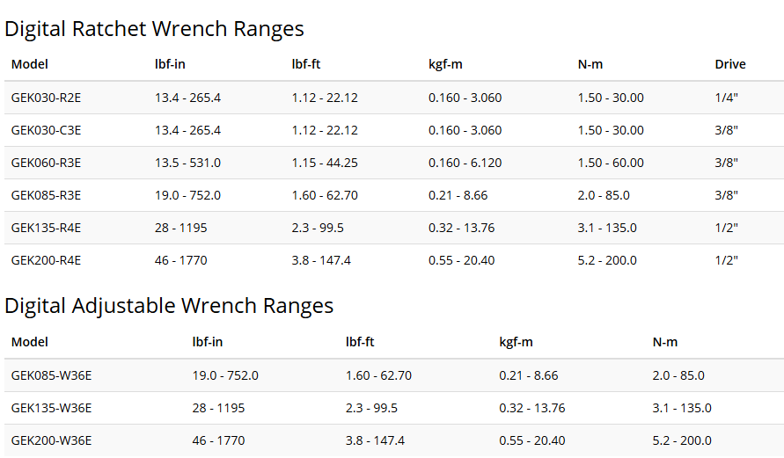The image size is (784, 458).
Task: Click the ratchet table kgf-m column header
Action: point(445,64)
